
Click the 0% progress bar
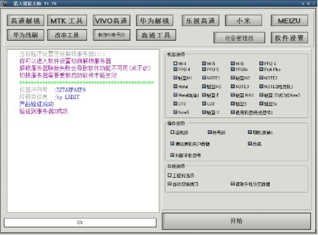pyautogui.click(x=80, y=222)
